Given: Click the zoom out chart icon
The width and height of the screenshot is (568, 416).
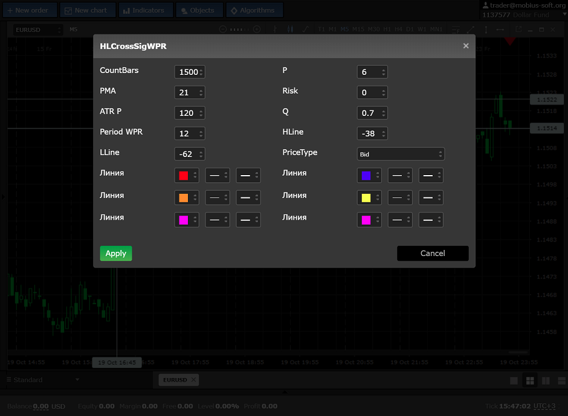Looking at the screenshot, I should (x=223, y=30).
